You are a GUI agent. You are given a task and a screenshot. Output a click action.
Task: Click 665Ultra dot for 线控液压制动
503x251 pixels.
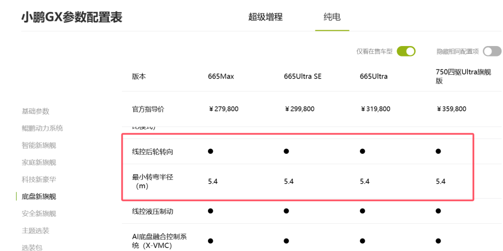coord(363,211)
